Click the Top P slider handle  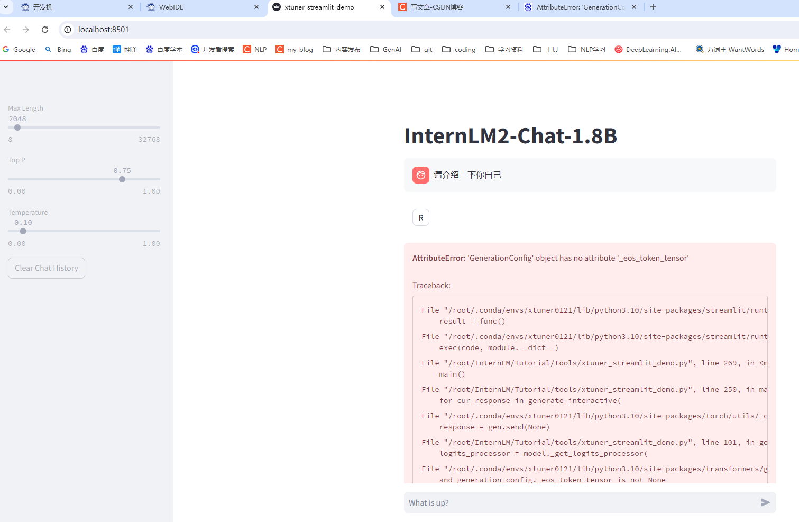(122, 179)
